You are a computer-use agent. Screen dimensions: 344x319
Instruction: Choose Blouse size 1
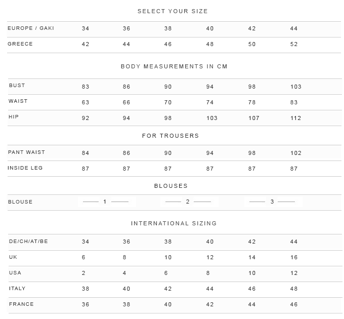tap(105, 202)
